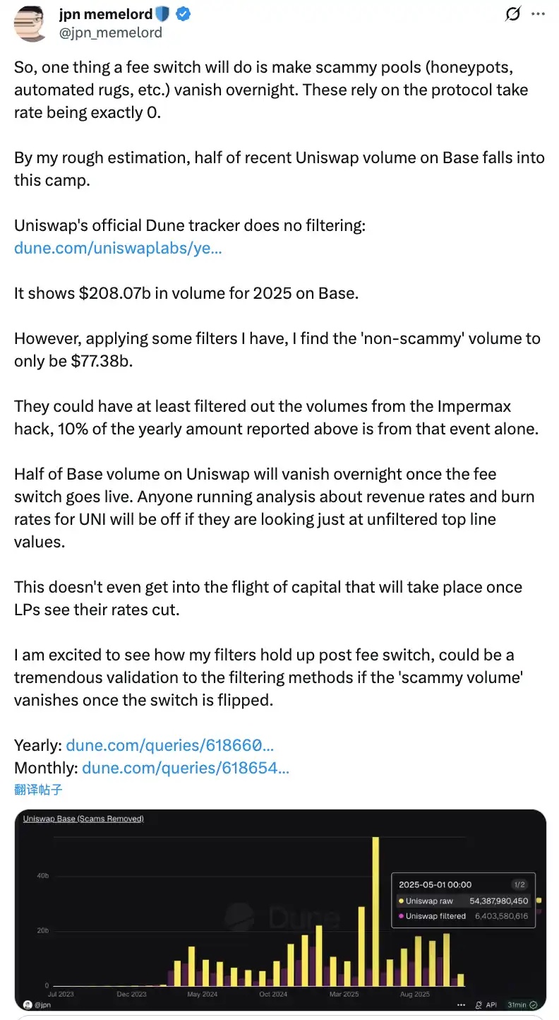
Task: Click the jpn memelord display name
Action: [x=106, y=14]
